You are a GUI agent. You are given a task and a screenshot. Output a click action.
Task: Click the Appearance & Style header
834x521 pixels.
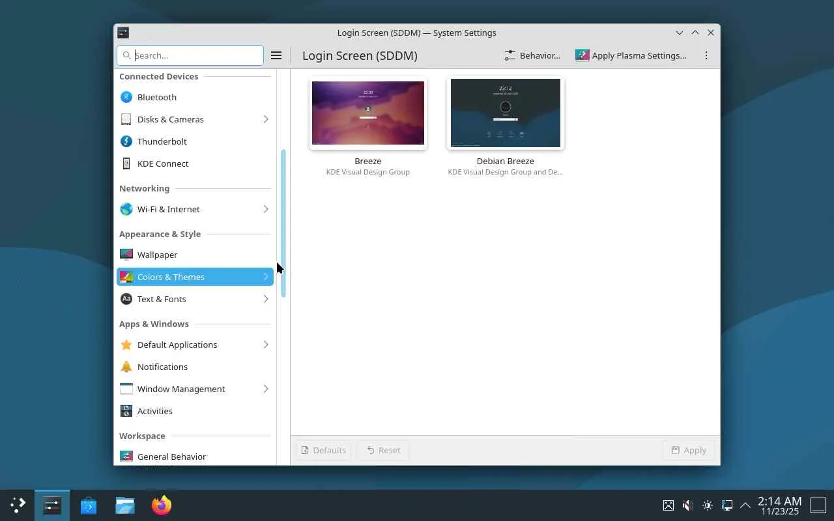(160, 234)
